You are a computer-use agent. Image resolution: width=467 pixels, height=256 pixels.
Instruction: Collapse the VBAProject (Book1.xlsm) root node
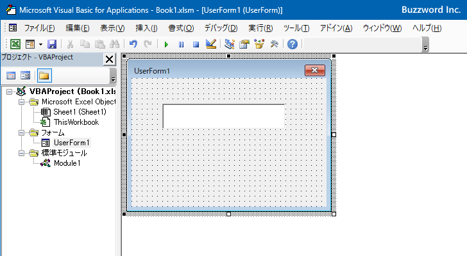(x=10, y=92)
